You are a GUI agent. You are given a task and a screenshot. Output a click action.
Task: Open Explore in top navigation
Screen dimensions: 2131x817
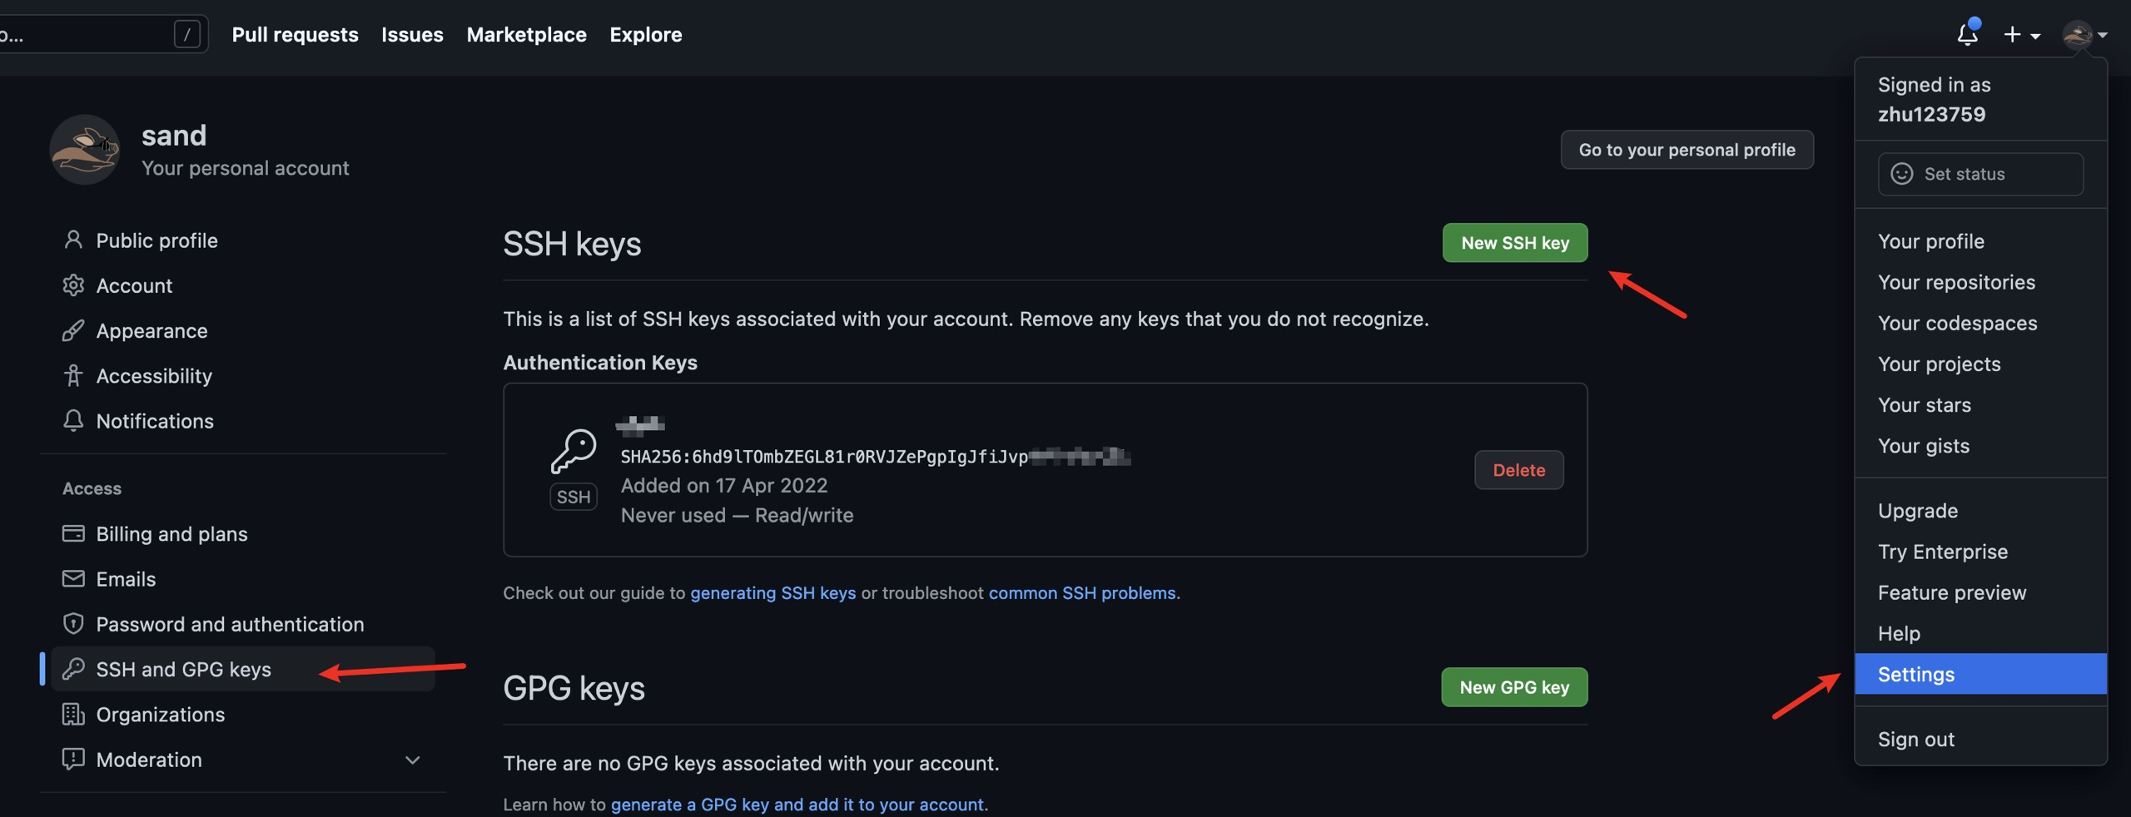(645, 34)
